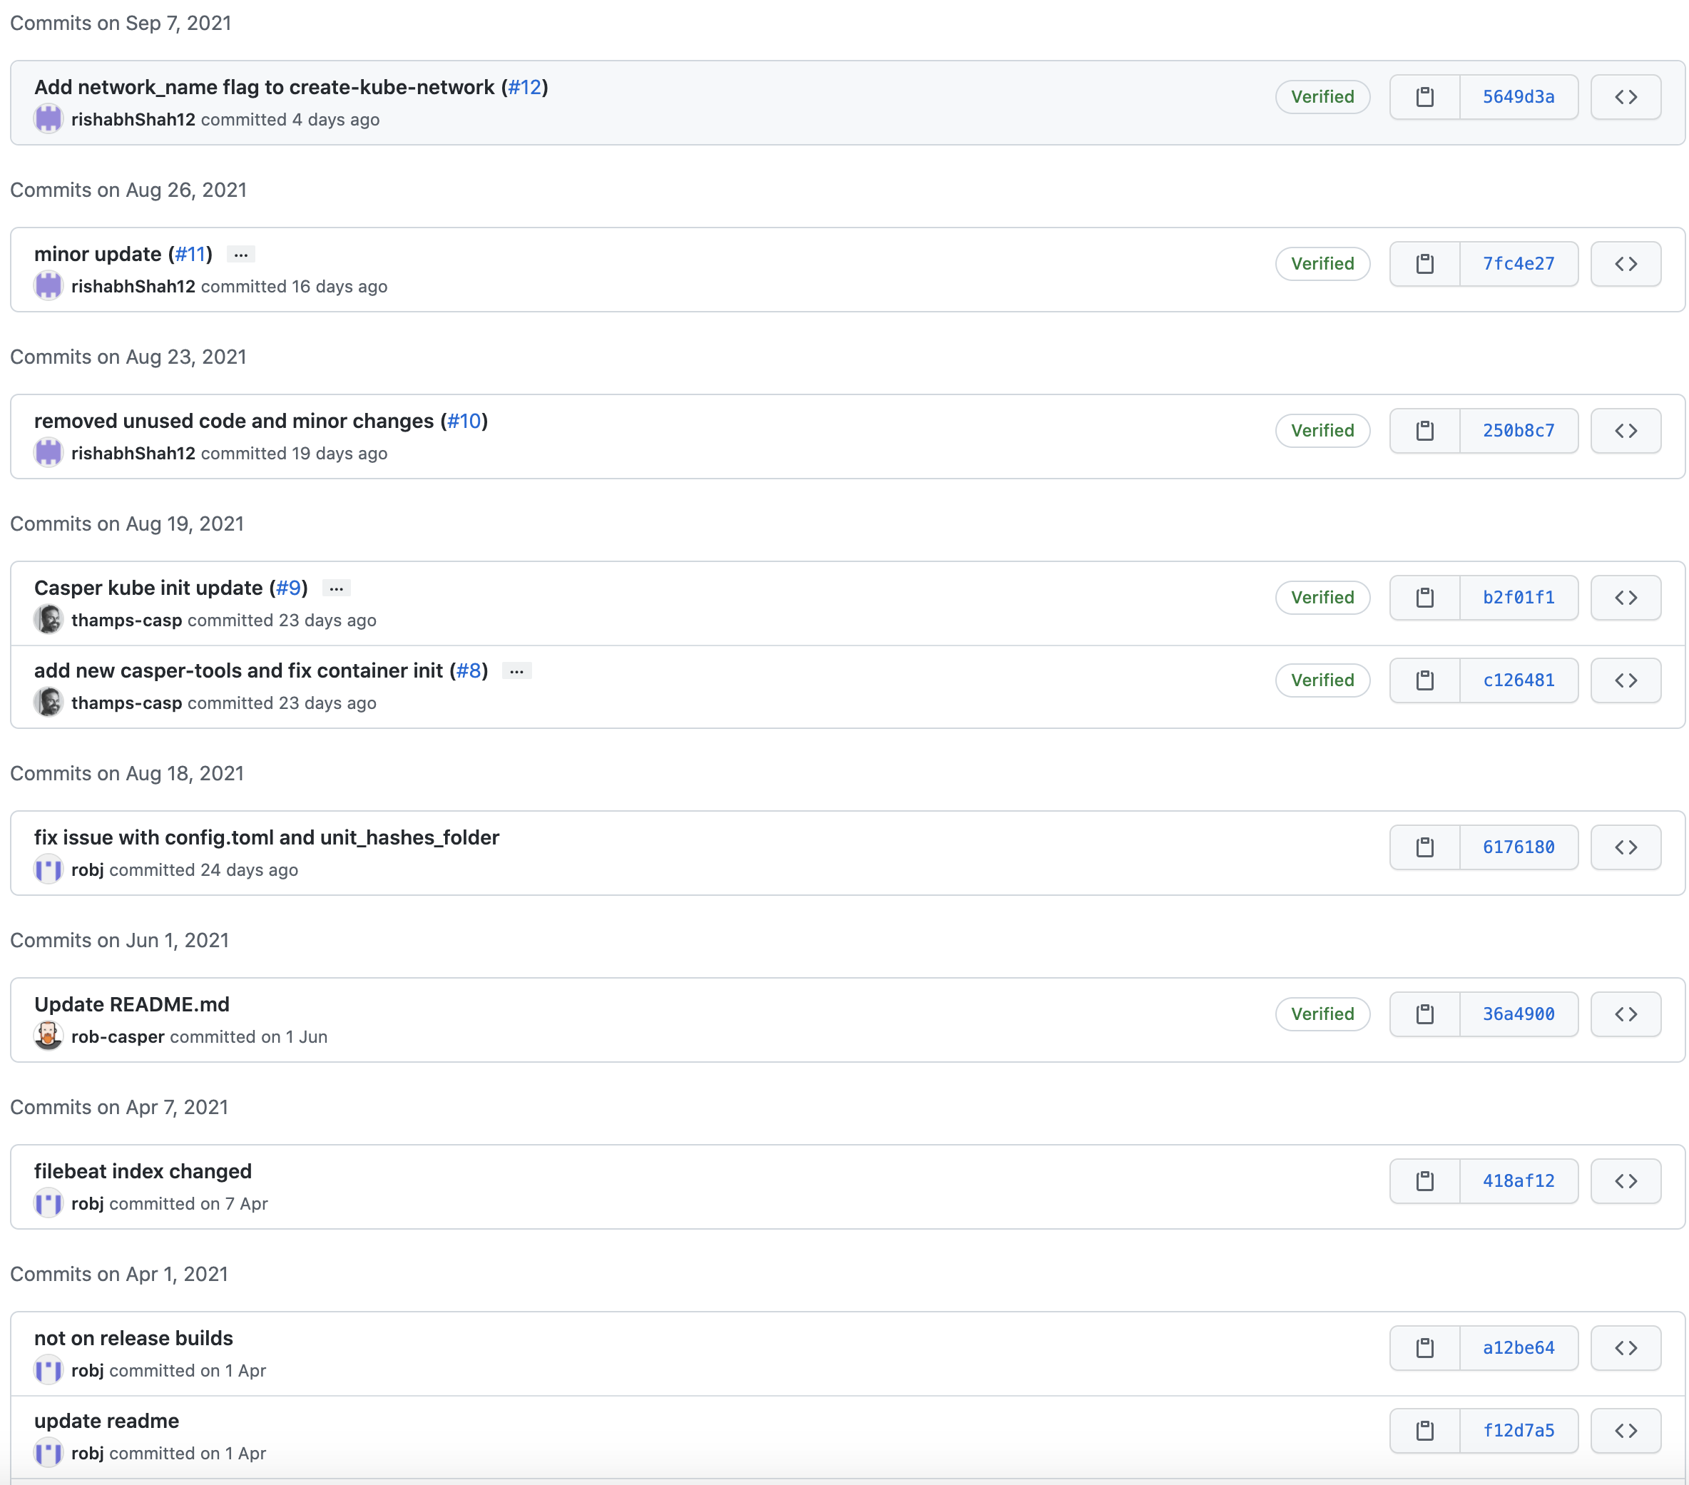1689x1485 pixels.
Task: Copy full SHA for commit 5649d3a
Action: 1424,97
